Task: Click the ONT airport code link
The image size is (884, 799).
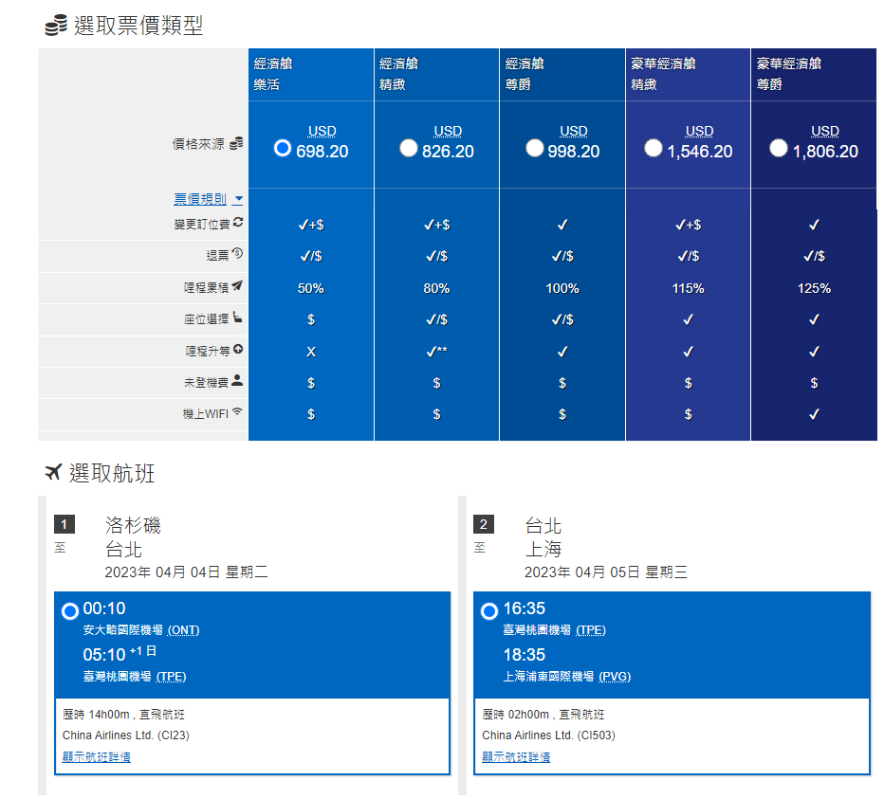Action: pos(183,630)
